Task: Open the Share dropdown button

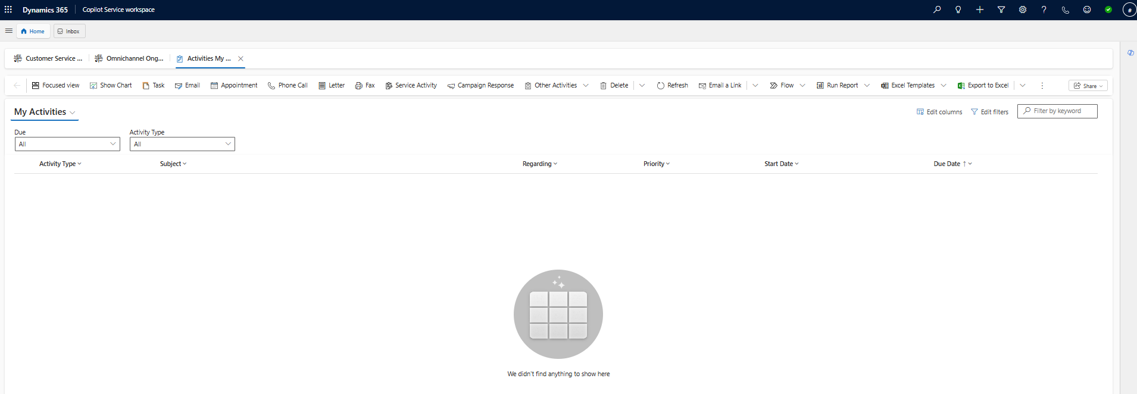Action: [x=1088, y=86]
